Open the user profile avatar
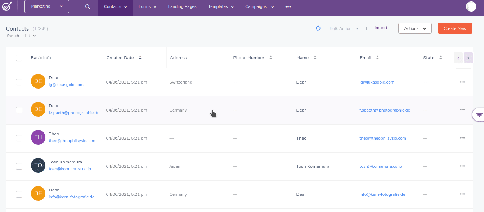This screenshot has height=212, width=484. tap(471, 6)
